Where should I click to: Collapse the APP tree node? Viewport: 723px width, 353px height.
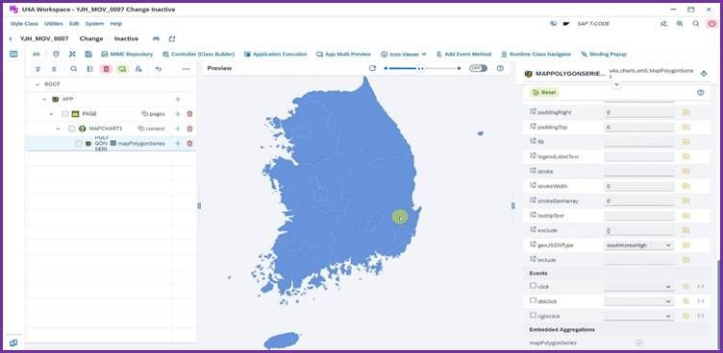click(x=44, y=99)
